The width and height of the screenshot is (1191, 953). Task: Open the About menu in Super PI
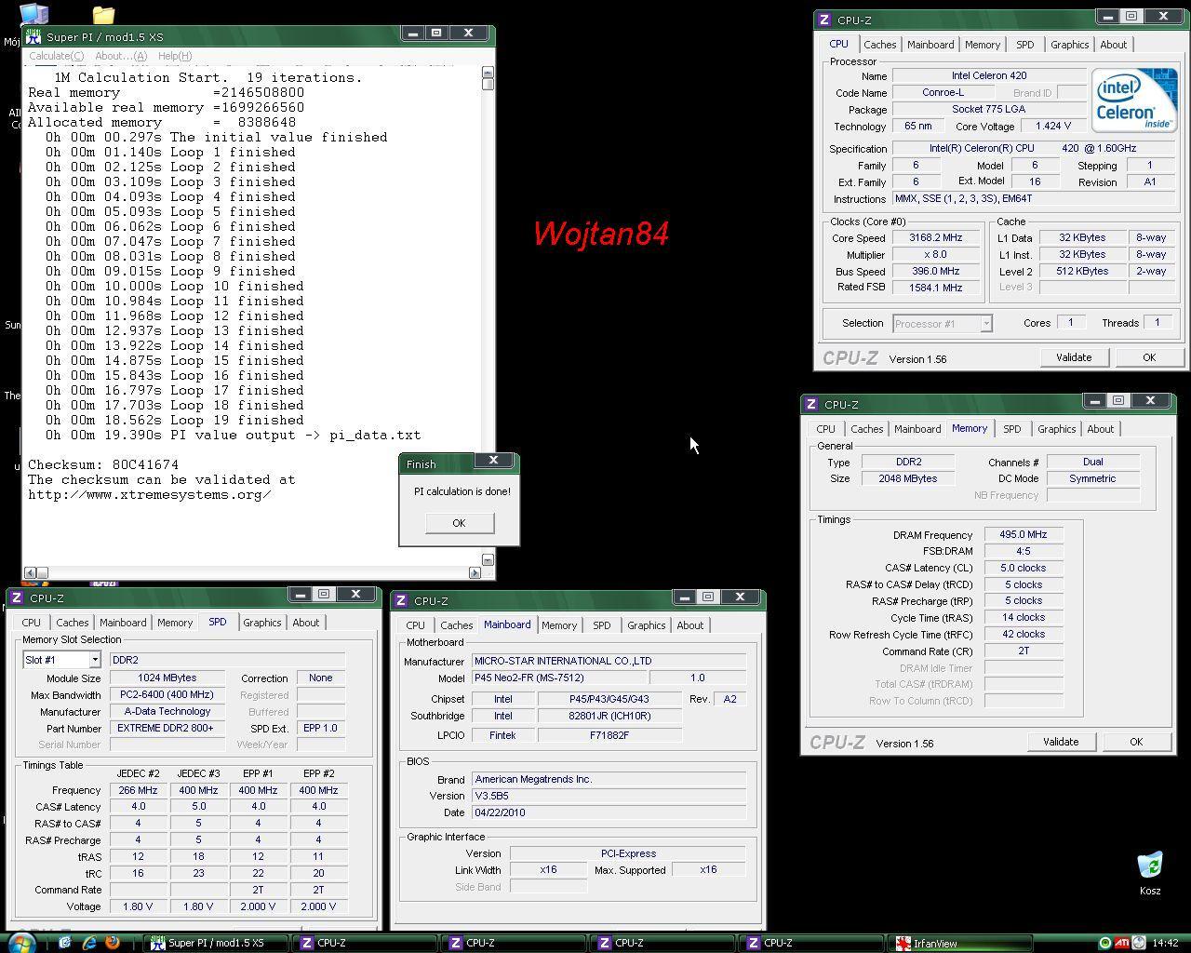point(121,56)
